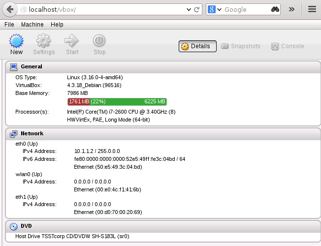Collapse the Network section header
321x246 pixels.
click(163, 134)
